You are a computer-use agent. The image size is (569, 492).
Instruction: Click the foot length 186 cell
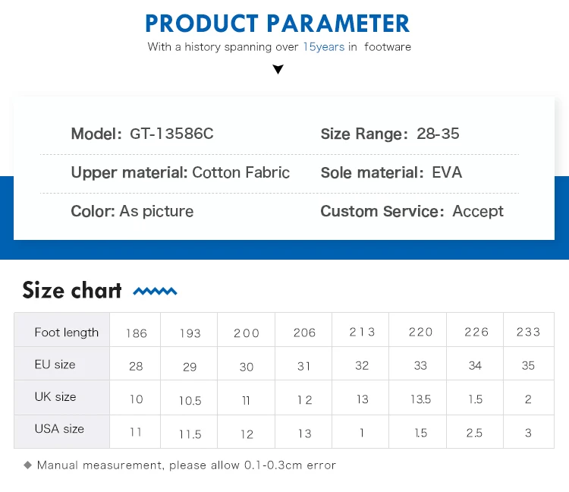[135, 330]
